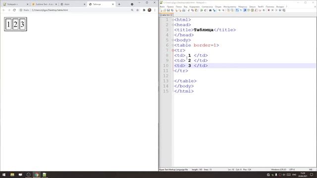
Task: Collapse the table fold marker on line 6
Action: click(173, 45)
